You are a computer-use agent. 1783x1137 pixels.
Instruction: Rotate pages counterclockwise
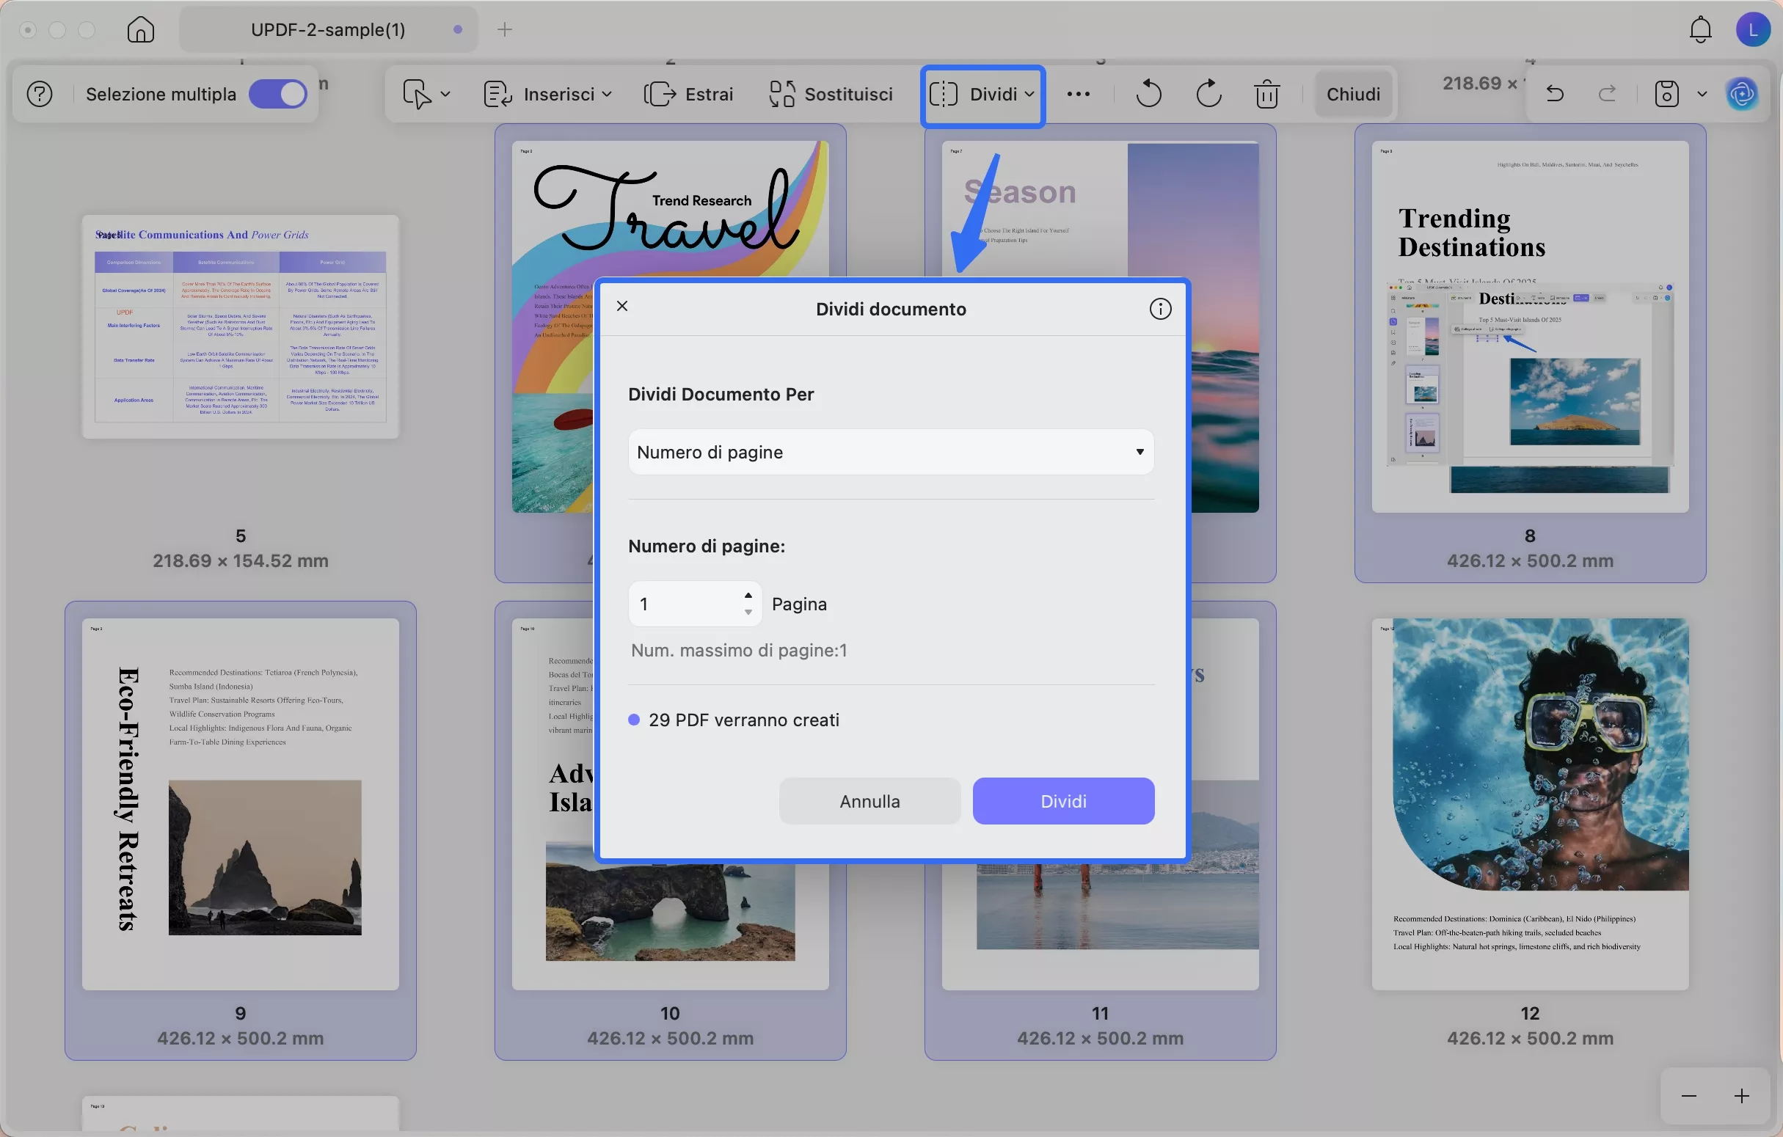(x=1148, y=94)
